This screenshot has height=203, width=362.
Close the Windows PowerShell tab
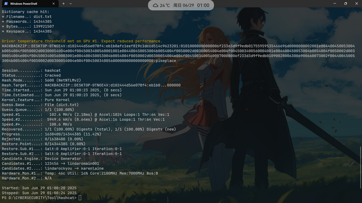coord(54,4)
